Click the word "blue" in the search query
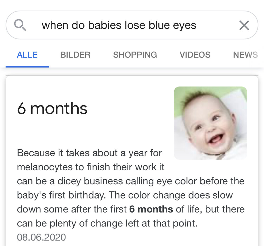This screenshot has width=264, height=246. pyautogui.click(x=159, y=25)
